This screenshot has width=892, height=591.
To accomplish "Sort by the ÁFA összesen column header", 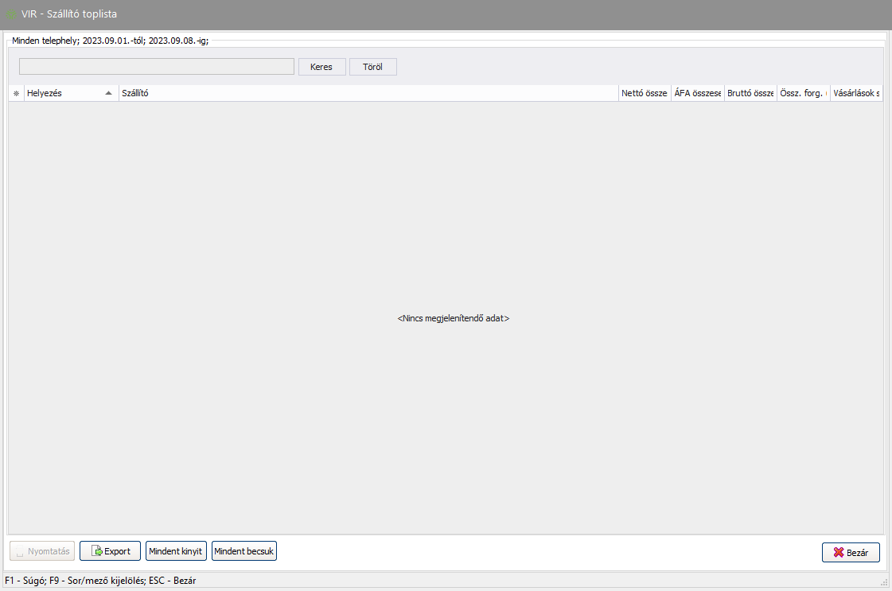I will (697, 93).
